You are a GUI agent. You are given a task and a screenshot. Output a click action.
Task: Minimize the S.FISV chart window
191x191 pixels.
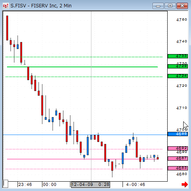pyautogui.click(x=158, y=6)
